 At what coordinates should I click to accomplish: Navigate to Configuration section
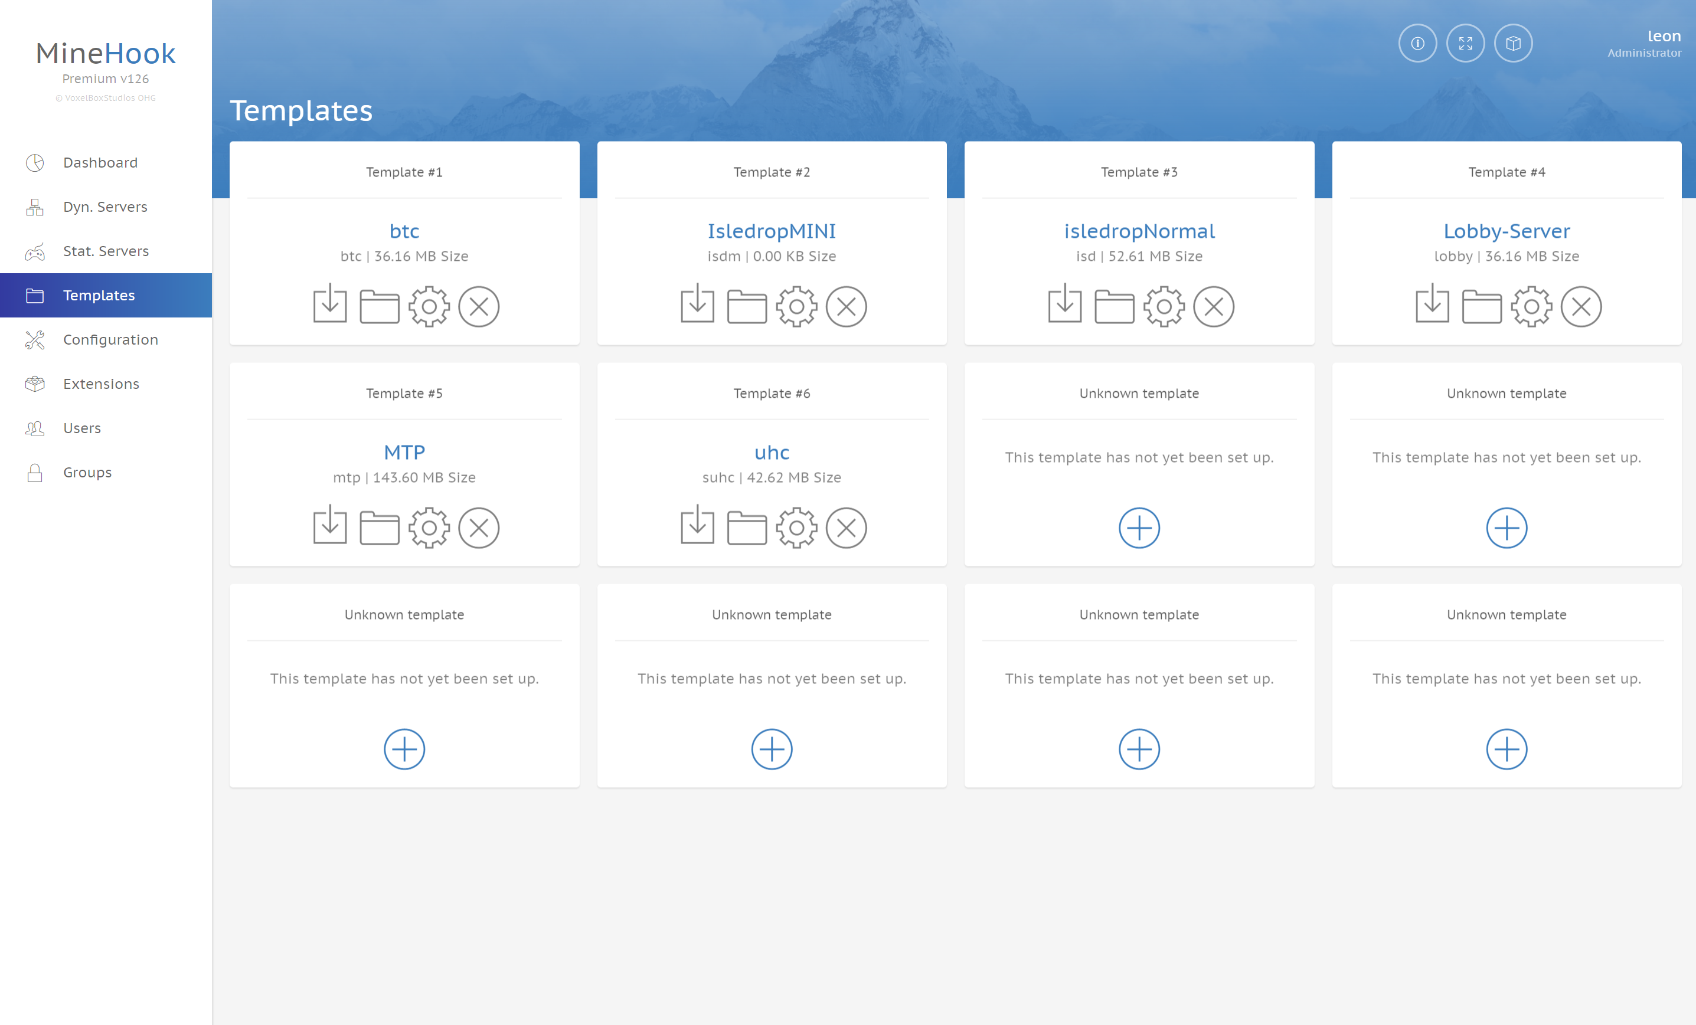coord(111,339)
